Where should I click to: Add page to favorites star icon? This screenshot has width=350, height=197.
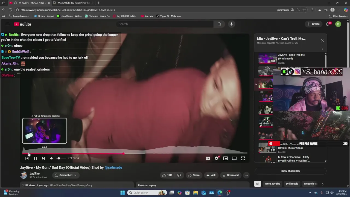pos(304,10)
